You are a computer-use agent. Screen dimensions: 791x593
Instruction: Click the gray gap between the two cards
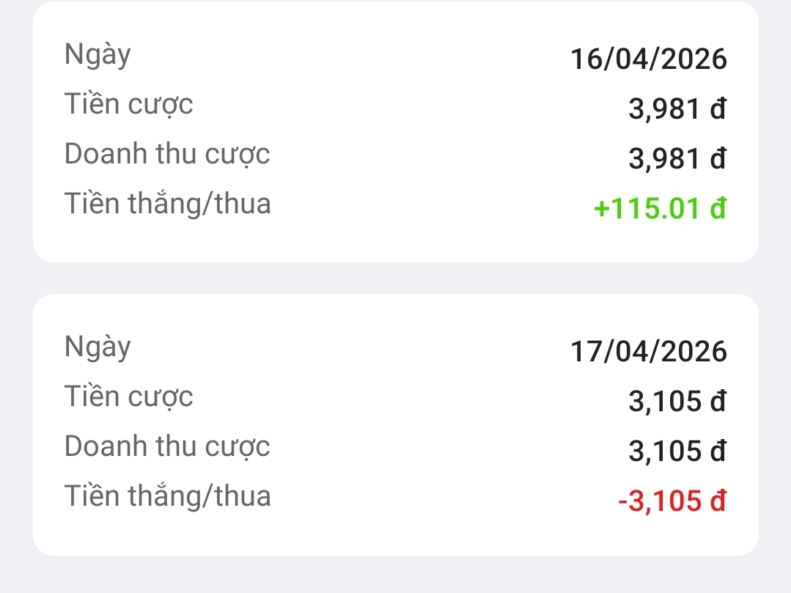396,278
